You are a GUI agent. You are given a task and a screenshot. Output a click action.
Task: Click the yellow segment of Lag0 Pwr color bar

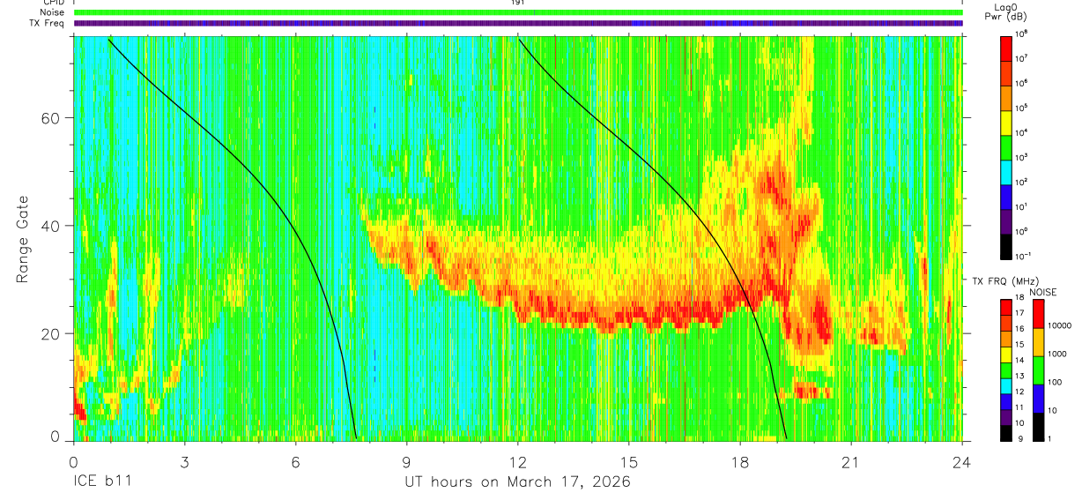(x=1006, y=122)
